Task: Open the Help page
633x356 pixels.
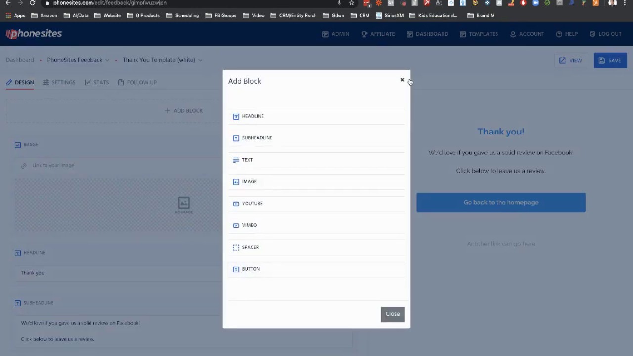Action: tap(567, 34)
